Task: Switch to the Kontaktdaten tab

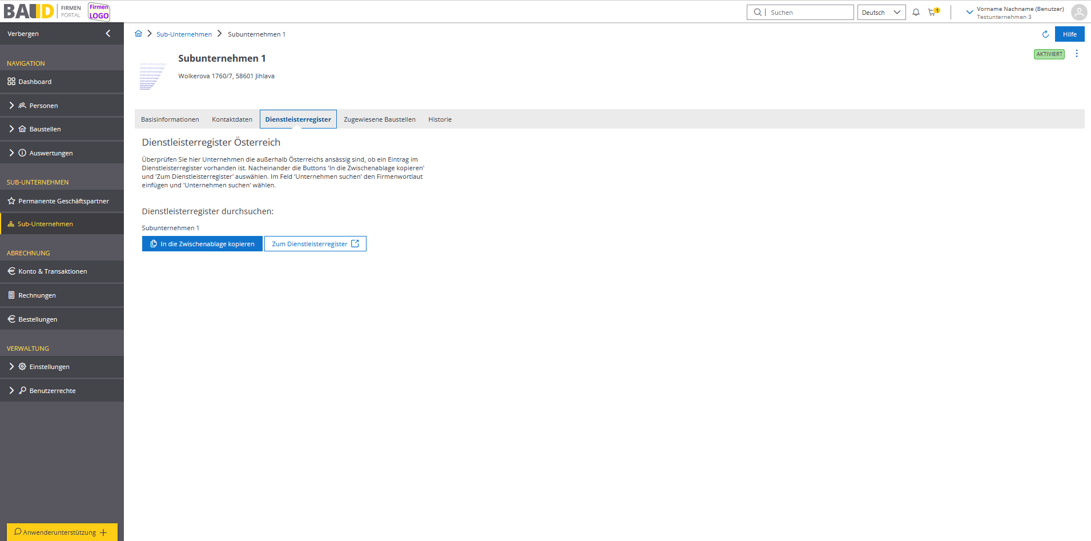Action: tap(232, 119)
